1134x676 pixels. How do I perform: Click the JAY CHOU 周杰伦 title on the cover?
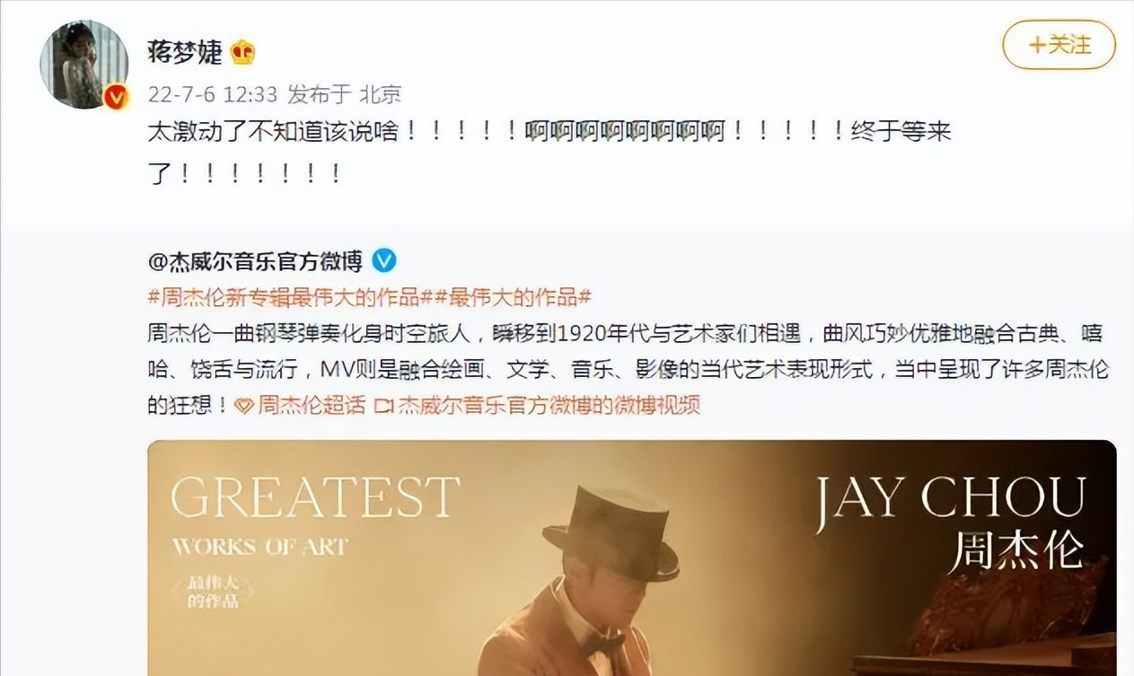950,522
